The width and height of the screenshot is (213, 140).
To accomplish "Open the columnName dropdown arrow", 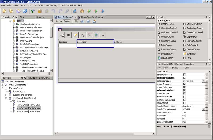I will coord(204,81).
